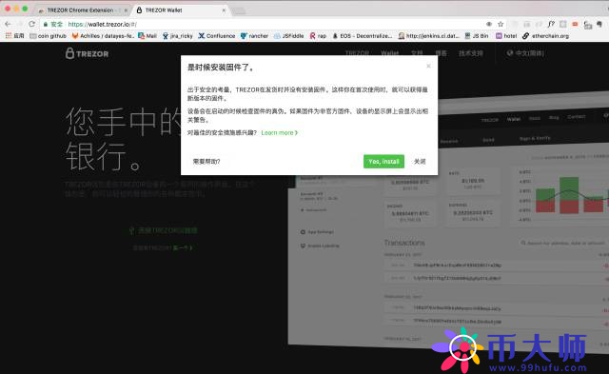Open the Mail bookmark
Screen dimensions: 609x374
[x=147, y=36]
